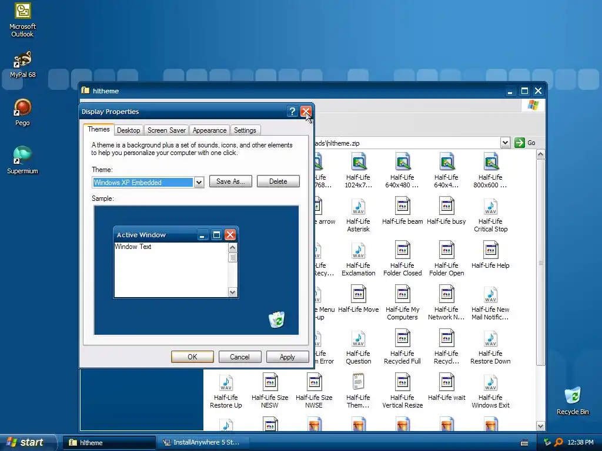Click the Save As... button
This screenshot has width=602, height=451.
click(230, 181)
